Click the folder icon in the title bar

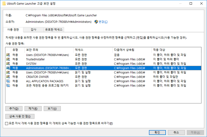[x=4, y=4]
